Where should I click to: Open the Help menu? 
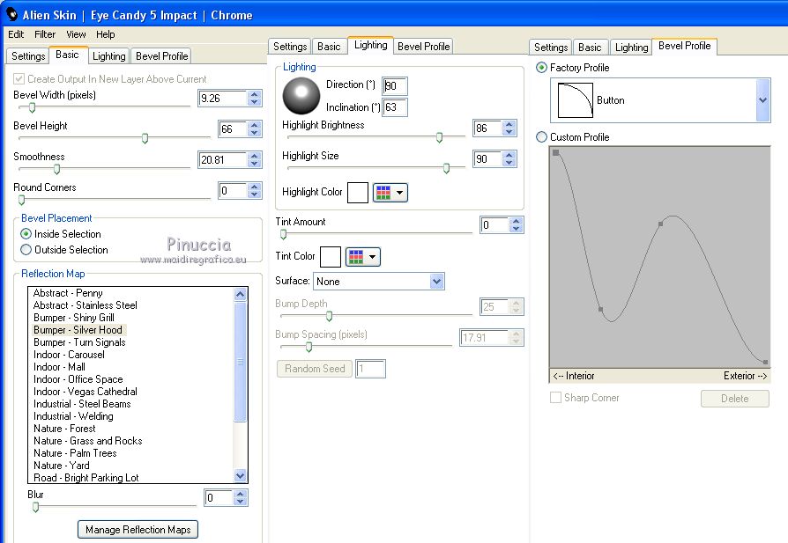click(106, 34)
